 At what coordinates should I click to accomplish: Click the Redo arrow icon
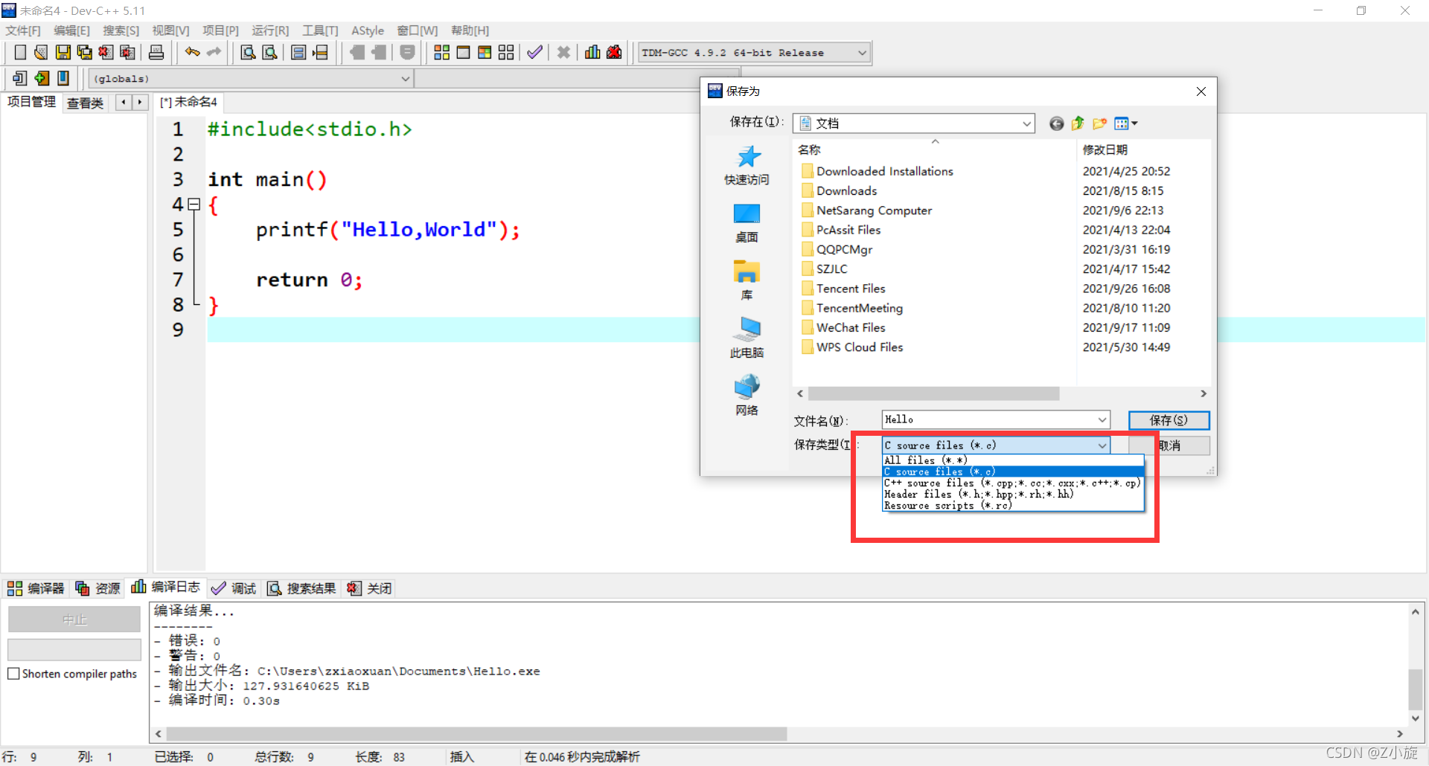coord(214,52)
